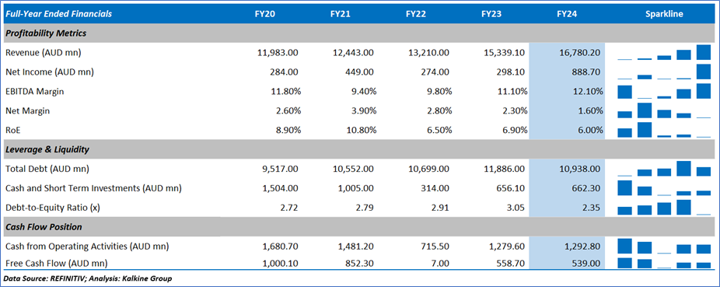Select the FY20 column header
Image resolution: width=720 pixels, height=287 pixels.
coord(265,14)
